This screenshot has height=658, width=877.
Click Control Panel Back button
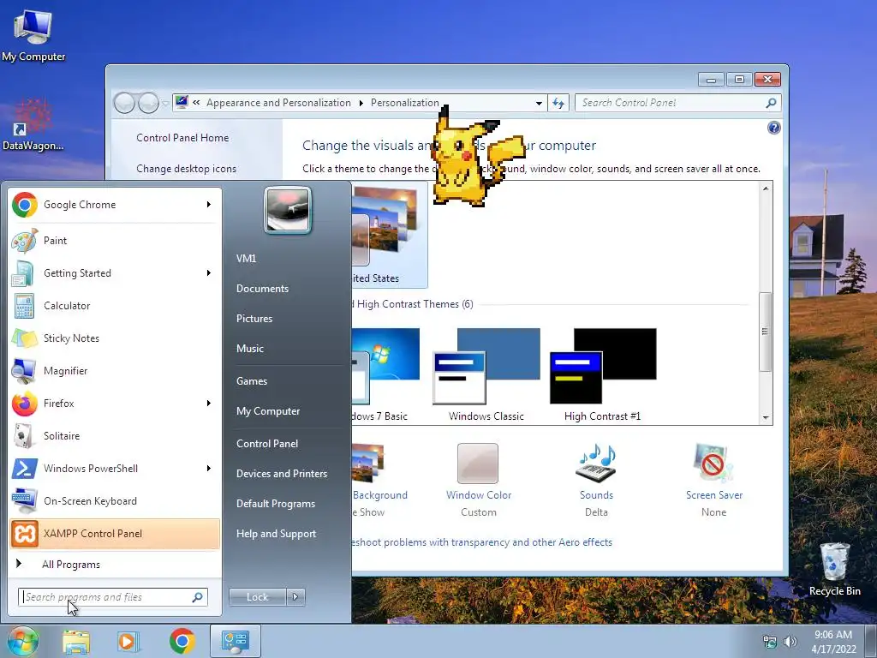[x=124, y=103]
